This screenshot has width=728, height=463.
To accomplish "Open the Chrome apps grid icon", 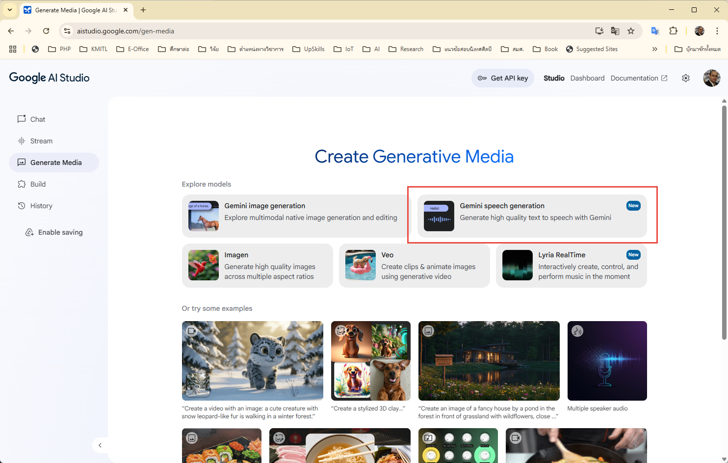I will tap(13, 49).
